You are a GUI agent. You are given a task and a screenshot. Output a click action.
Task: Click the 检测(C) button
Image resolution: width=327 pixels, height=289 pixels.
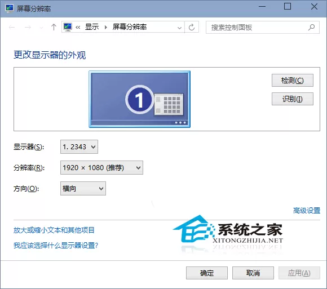click(x=293, y=80)
